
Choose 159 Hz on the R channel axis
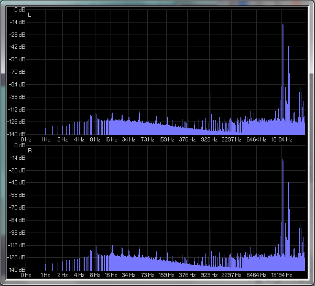tap(166, 275)
